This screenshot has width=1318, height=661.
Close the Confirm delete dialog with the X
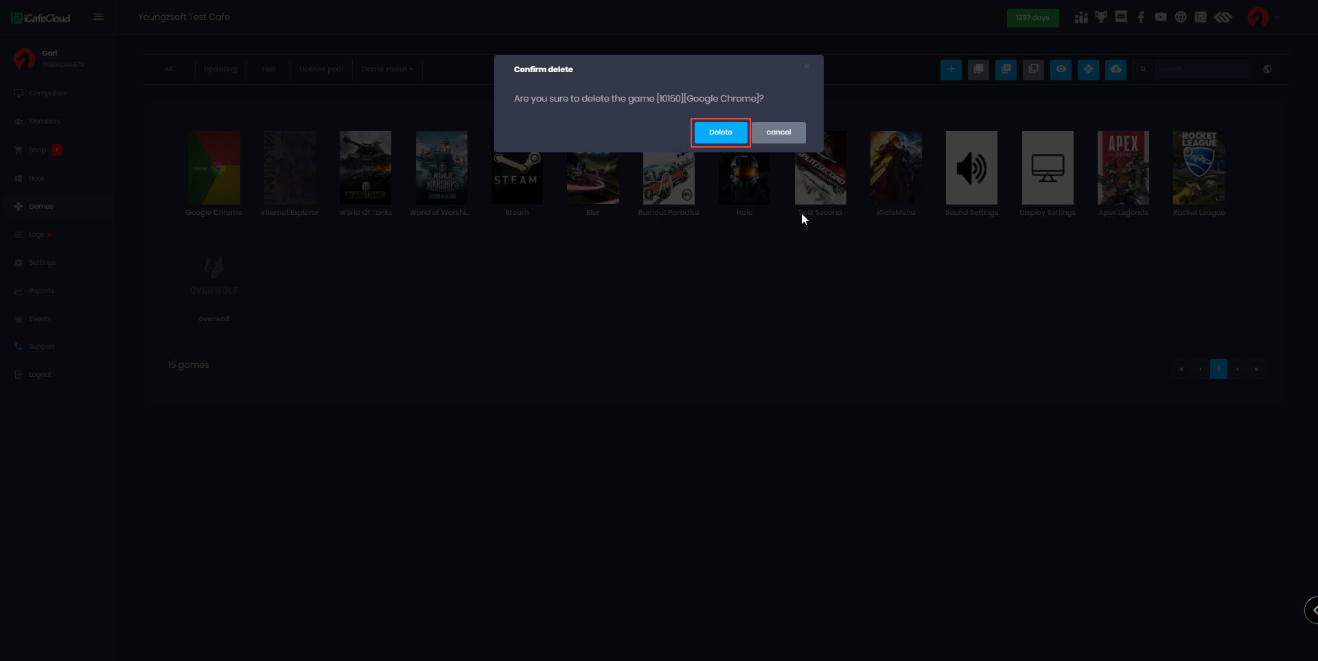coord(807,66)
